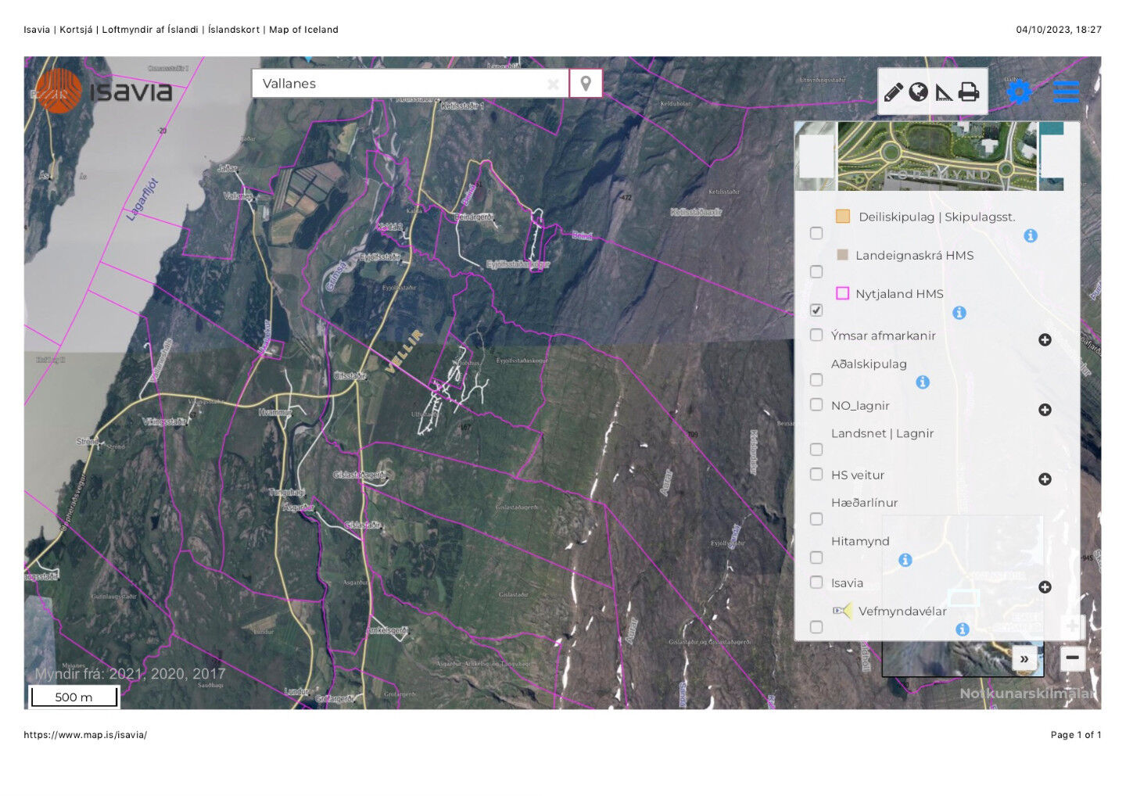Uncheck the Nytjaland HMS layer

point(816,310)
